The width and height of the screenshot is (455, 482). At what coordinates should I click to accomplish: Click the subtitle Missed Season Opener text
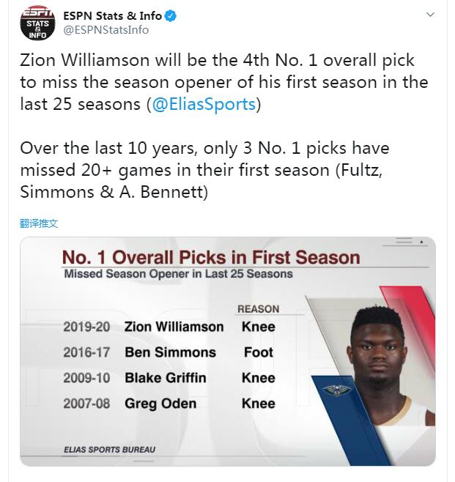click(x=178, y=274)
